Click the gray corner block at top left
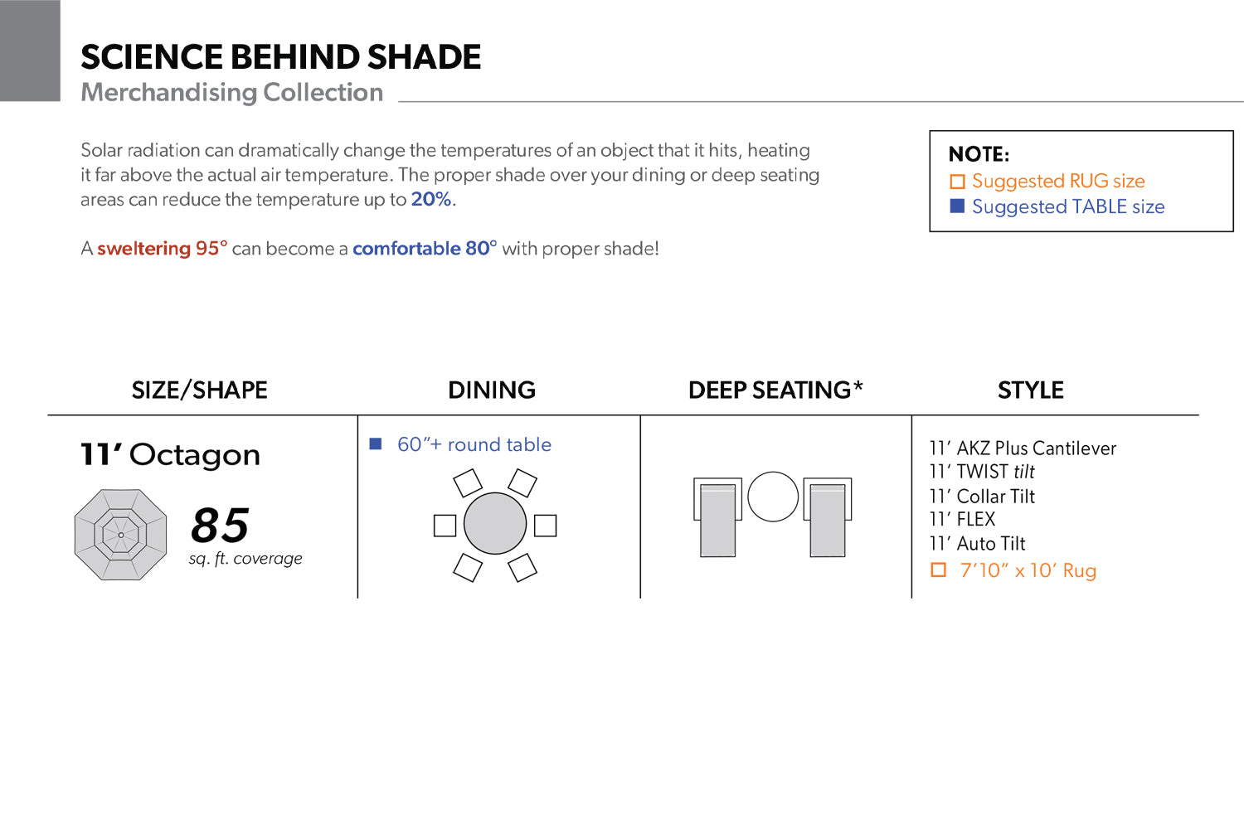The image size is (1244, 829). tap(30, 51)
